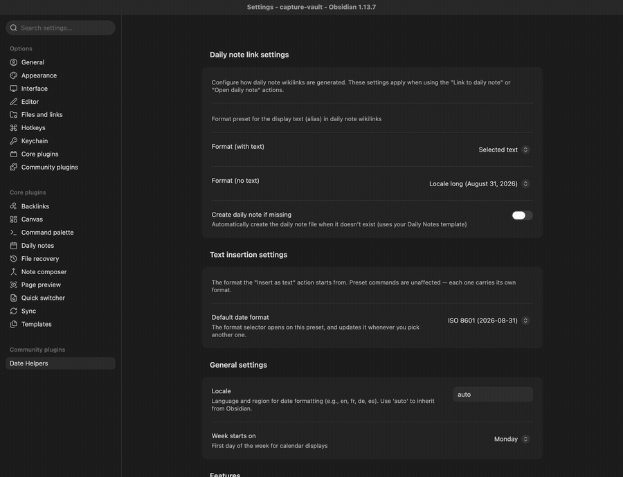
Task: Click the General settings person icon
Action: click(x=14, y=62)
